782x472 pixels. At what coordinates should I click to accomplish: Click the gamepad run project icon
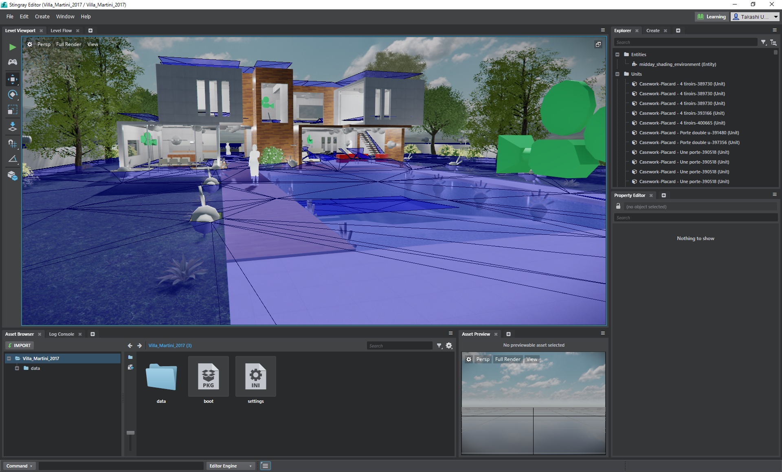pyautogui.click(x=13, y=62)
